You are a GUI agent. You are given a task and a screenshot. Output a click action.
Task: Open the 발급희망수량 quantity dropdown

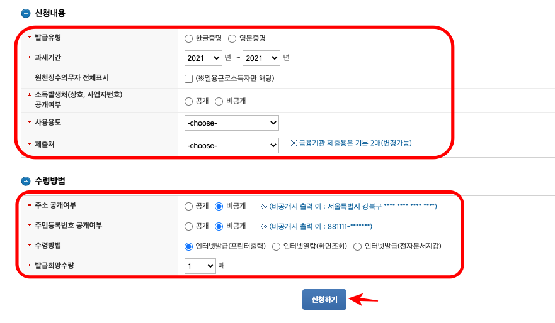(200, 266)
